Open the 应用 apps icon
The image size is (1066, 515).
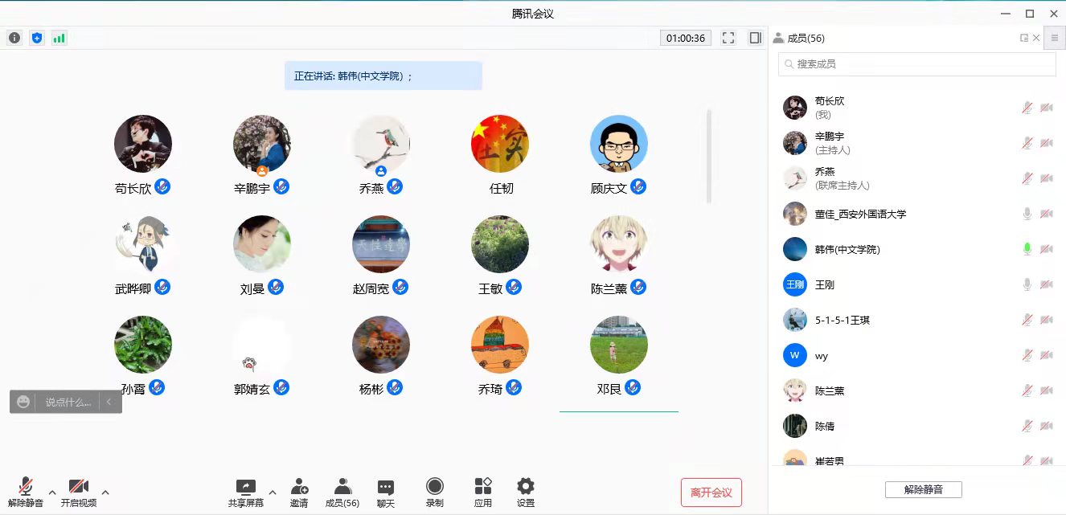click(483, 493)
